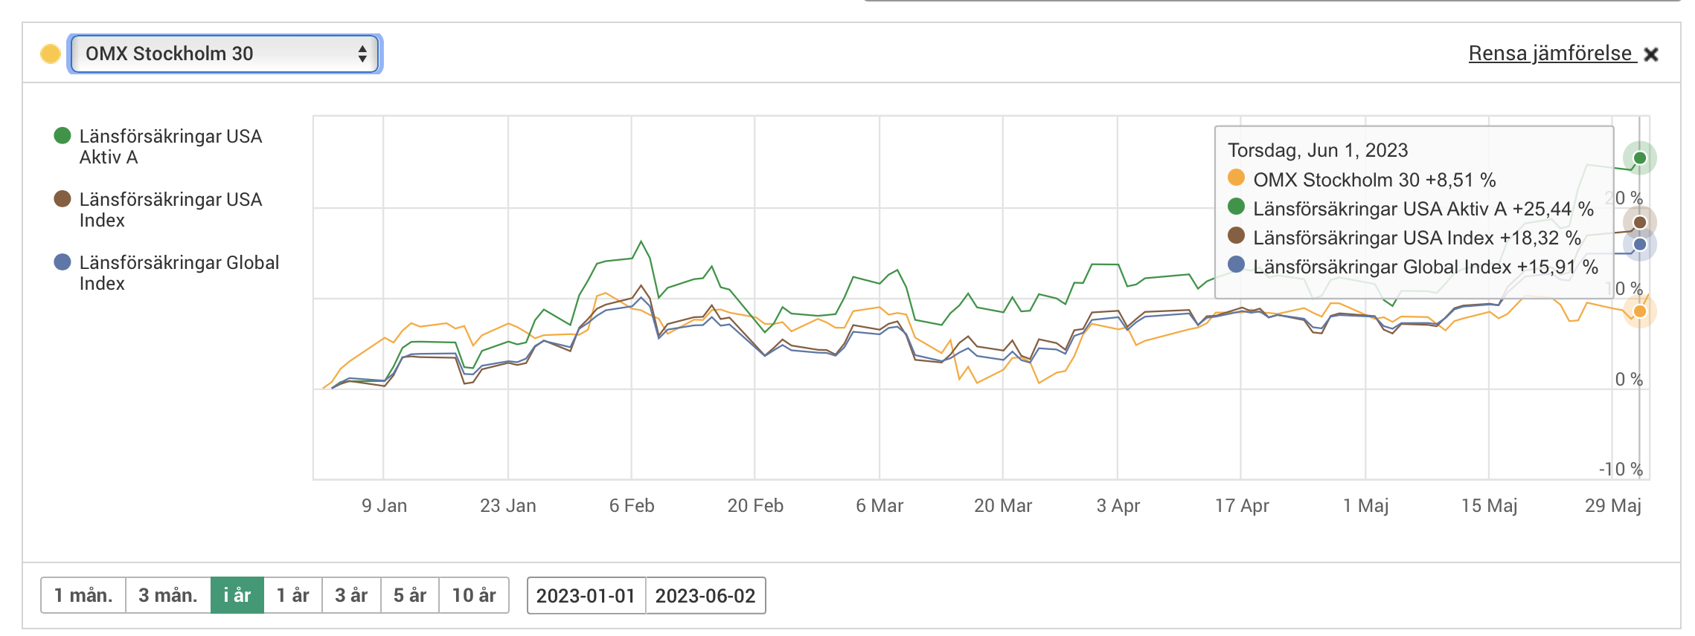Click the dropdown arrows on the index selector

tap(362, 53)
